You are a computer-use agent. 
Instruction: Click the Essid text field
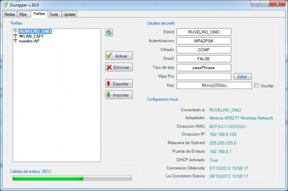tap(204, 32)
